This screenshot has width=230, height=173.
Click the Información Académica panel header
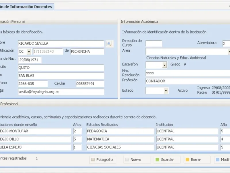[x=175, y=22]
